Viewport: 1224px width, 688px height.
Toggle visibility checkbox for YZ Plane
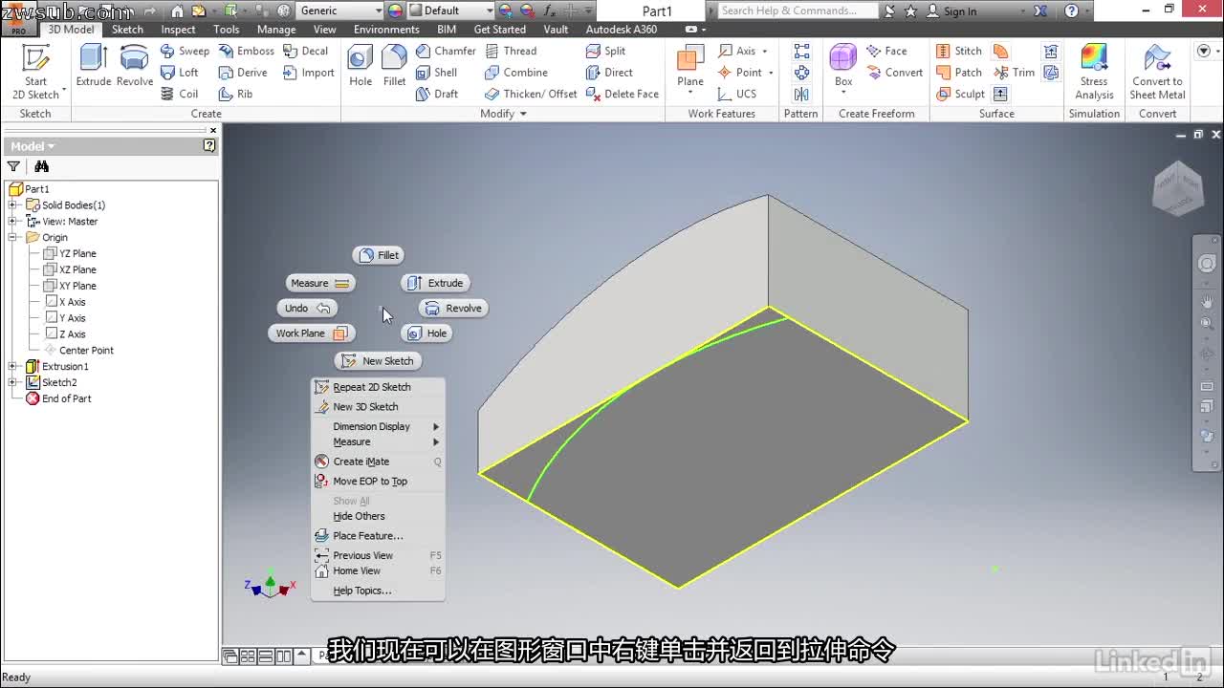pyautogui.click(x=50, y=253)
